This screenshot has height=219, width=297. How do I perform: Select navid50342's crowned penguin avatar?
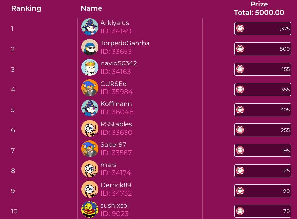coord(90,67)
